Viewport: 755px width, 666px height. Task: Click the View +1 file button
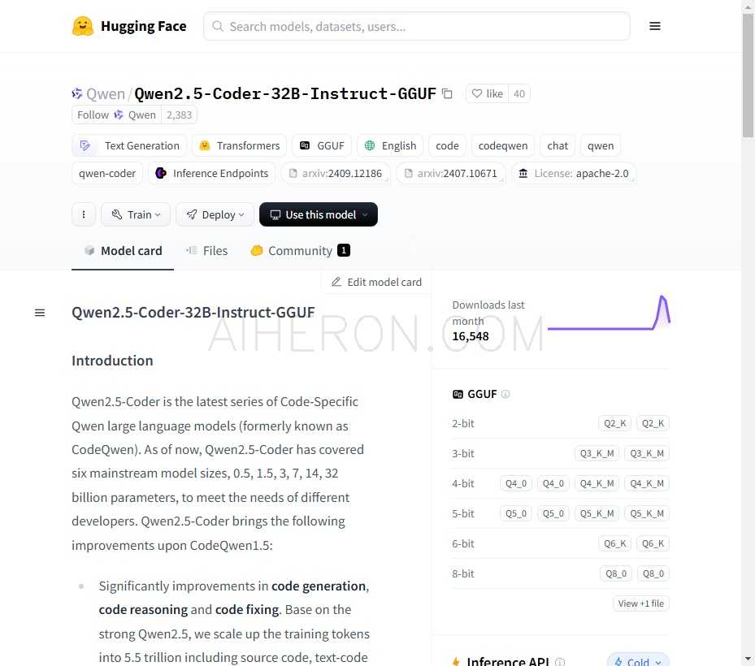point(640,603)
